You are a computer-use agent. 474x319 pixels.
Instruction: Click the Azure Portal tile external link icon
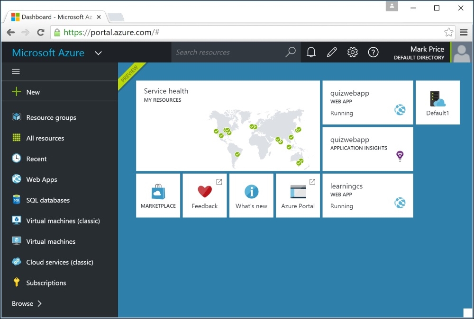point(312,182)
